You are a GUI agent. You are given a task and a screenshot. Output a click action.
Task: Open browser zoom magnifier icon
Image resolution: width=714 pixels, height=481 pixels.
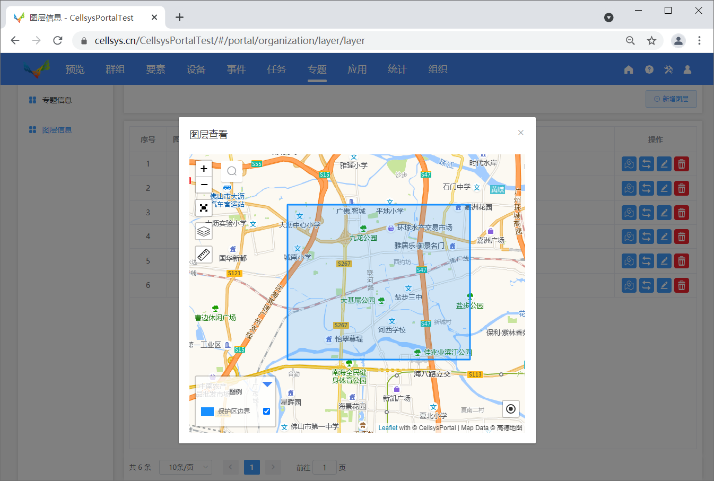pyautogui.click(x=630, y=40)
